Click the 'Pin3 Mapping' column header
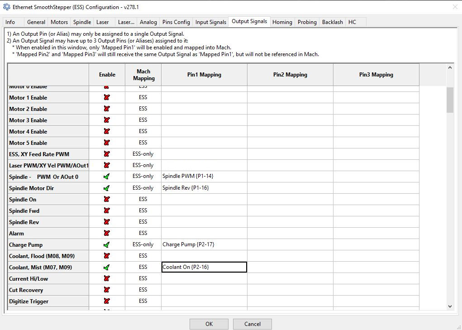This screenshot has width=462, height=330. pyautogui.click(x=376, y=75)
